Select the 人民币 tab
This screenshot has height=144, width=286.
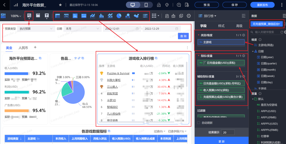click(x=23, y=48)
